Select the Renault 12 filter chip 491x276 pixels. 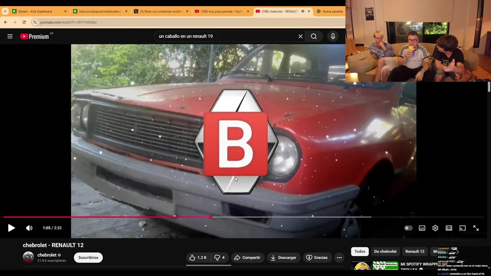point(415,251)
